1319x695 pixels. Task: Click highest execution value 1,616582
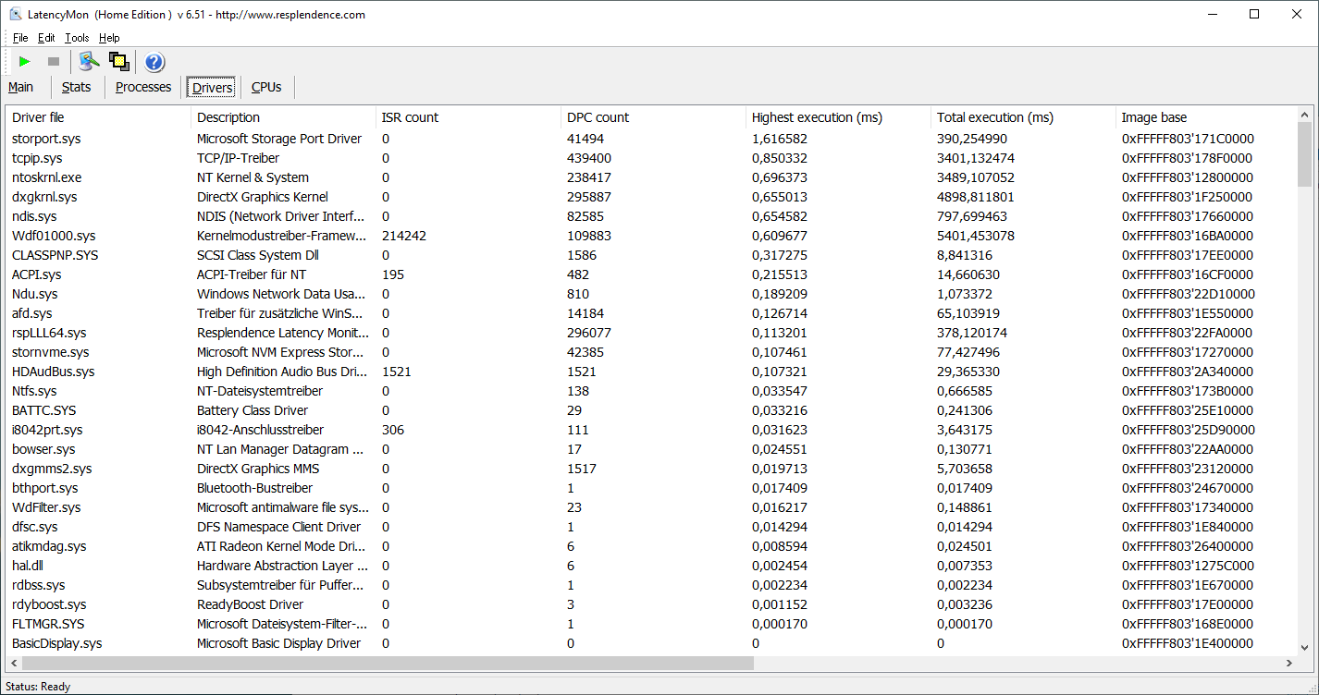780,139
